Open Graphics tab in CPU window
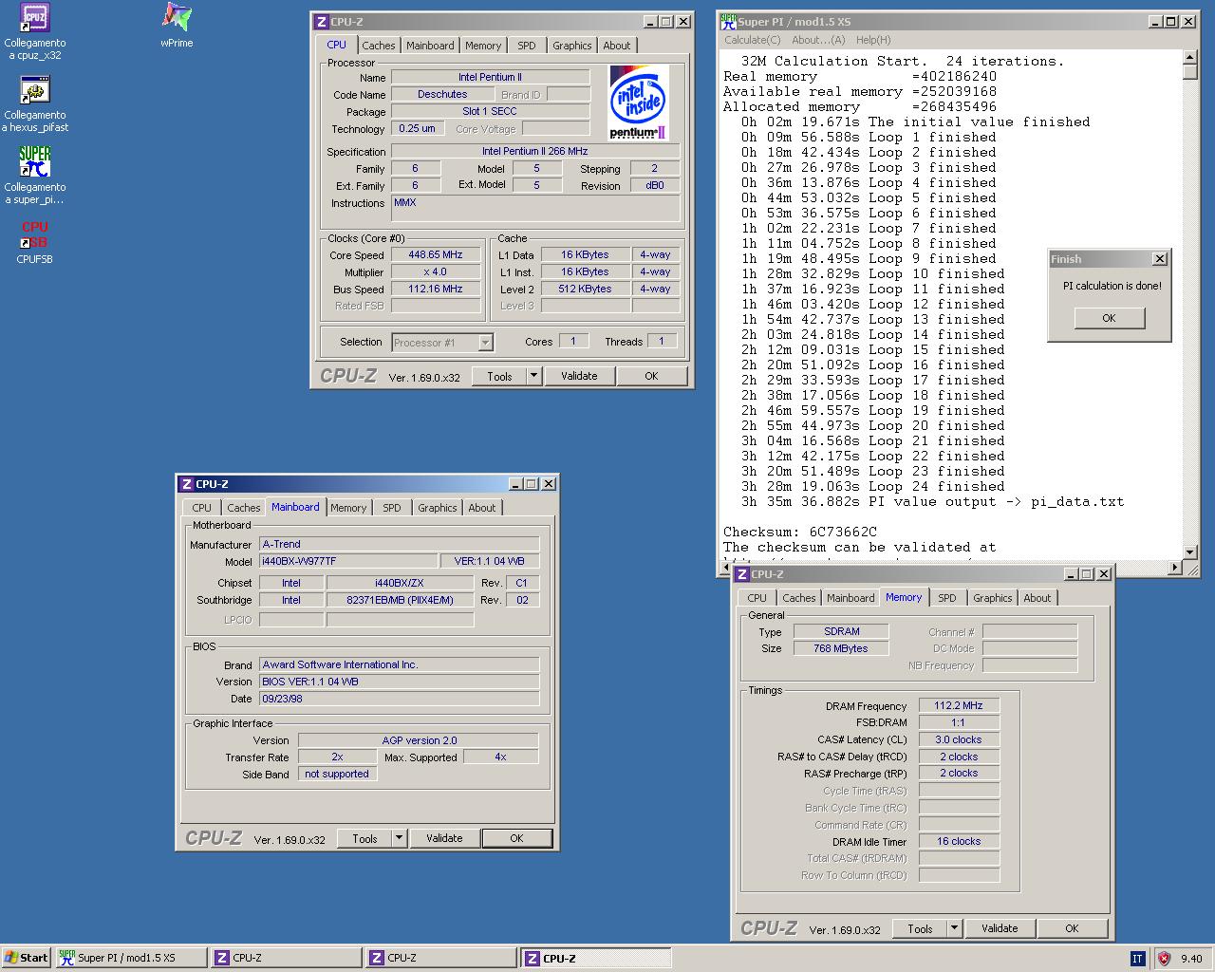This screenshot has width=1215, height=972. pos(572,46)
